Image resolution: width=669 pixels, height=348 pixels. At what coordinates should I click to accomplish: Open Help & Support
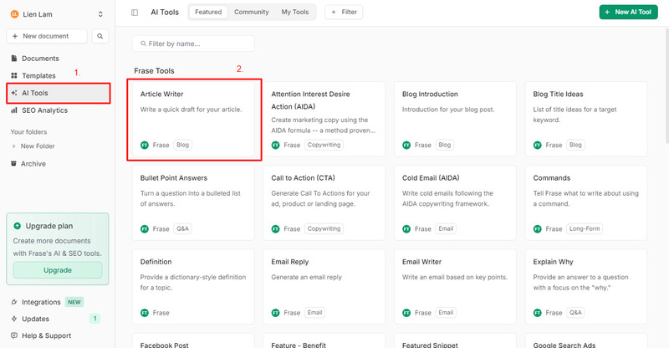[x=47, y=335]
